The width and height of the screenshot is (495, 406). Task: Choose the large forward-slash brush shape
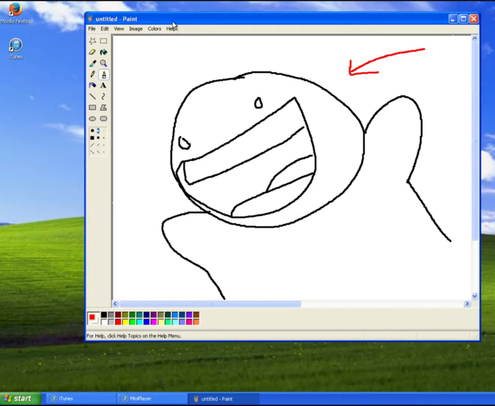pos(92,145)
